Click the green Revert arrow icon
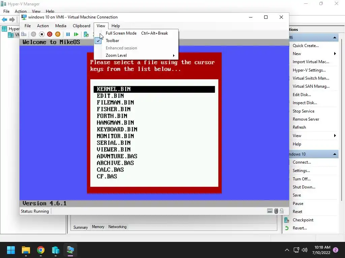The image size is (345, 258). click(x=287, y=228)
